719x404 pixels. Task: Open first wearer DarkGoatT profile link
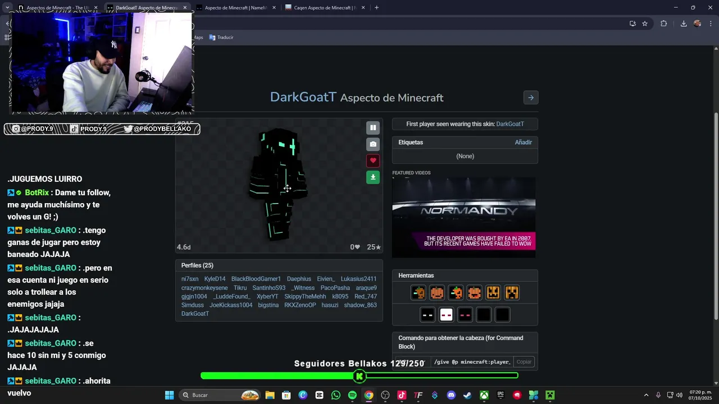[510, 124]
